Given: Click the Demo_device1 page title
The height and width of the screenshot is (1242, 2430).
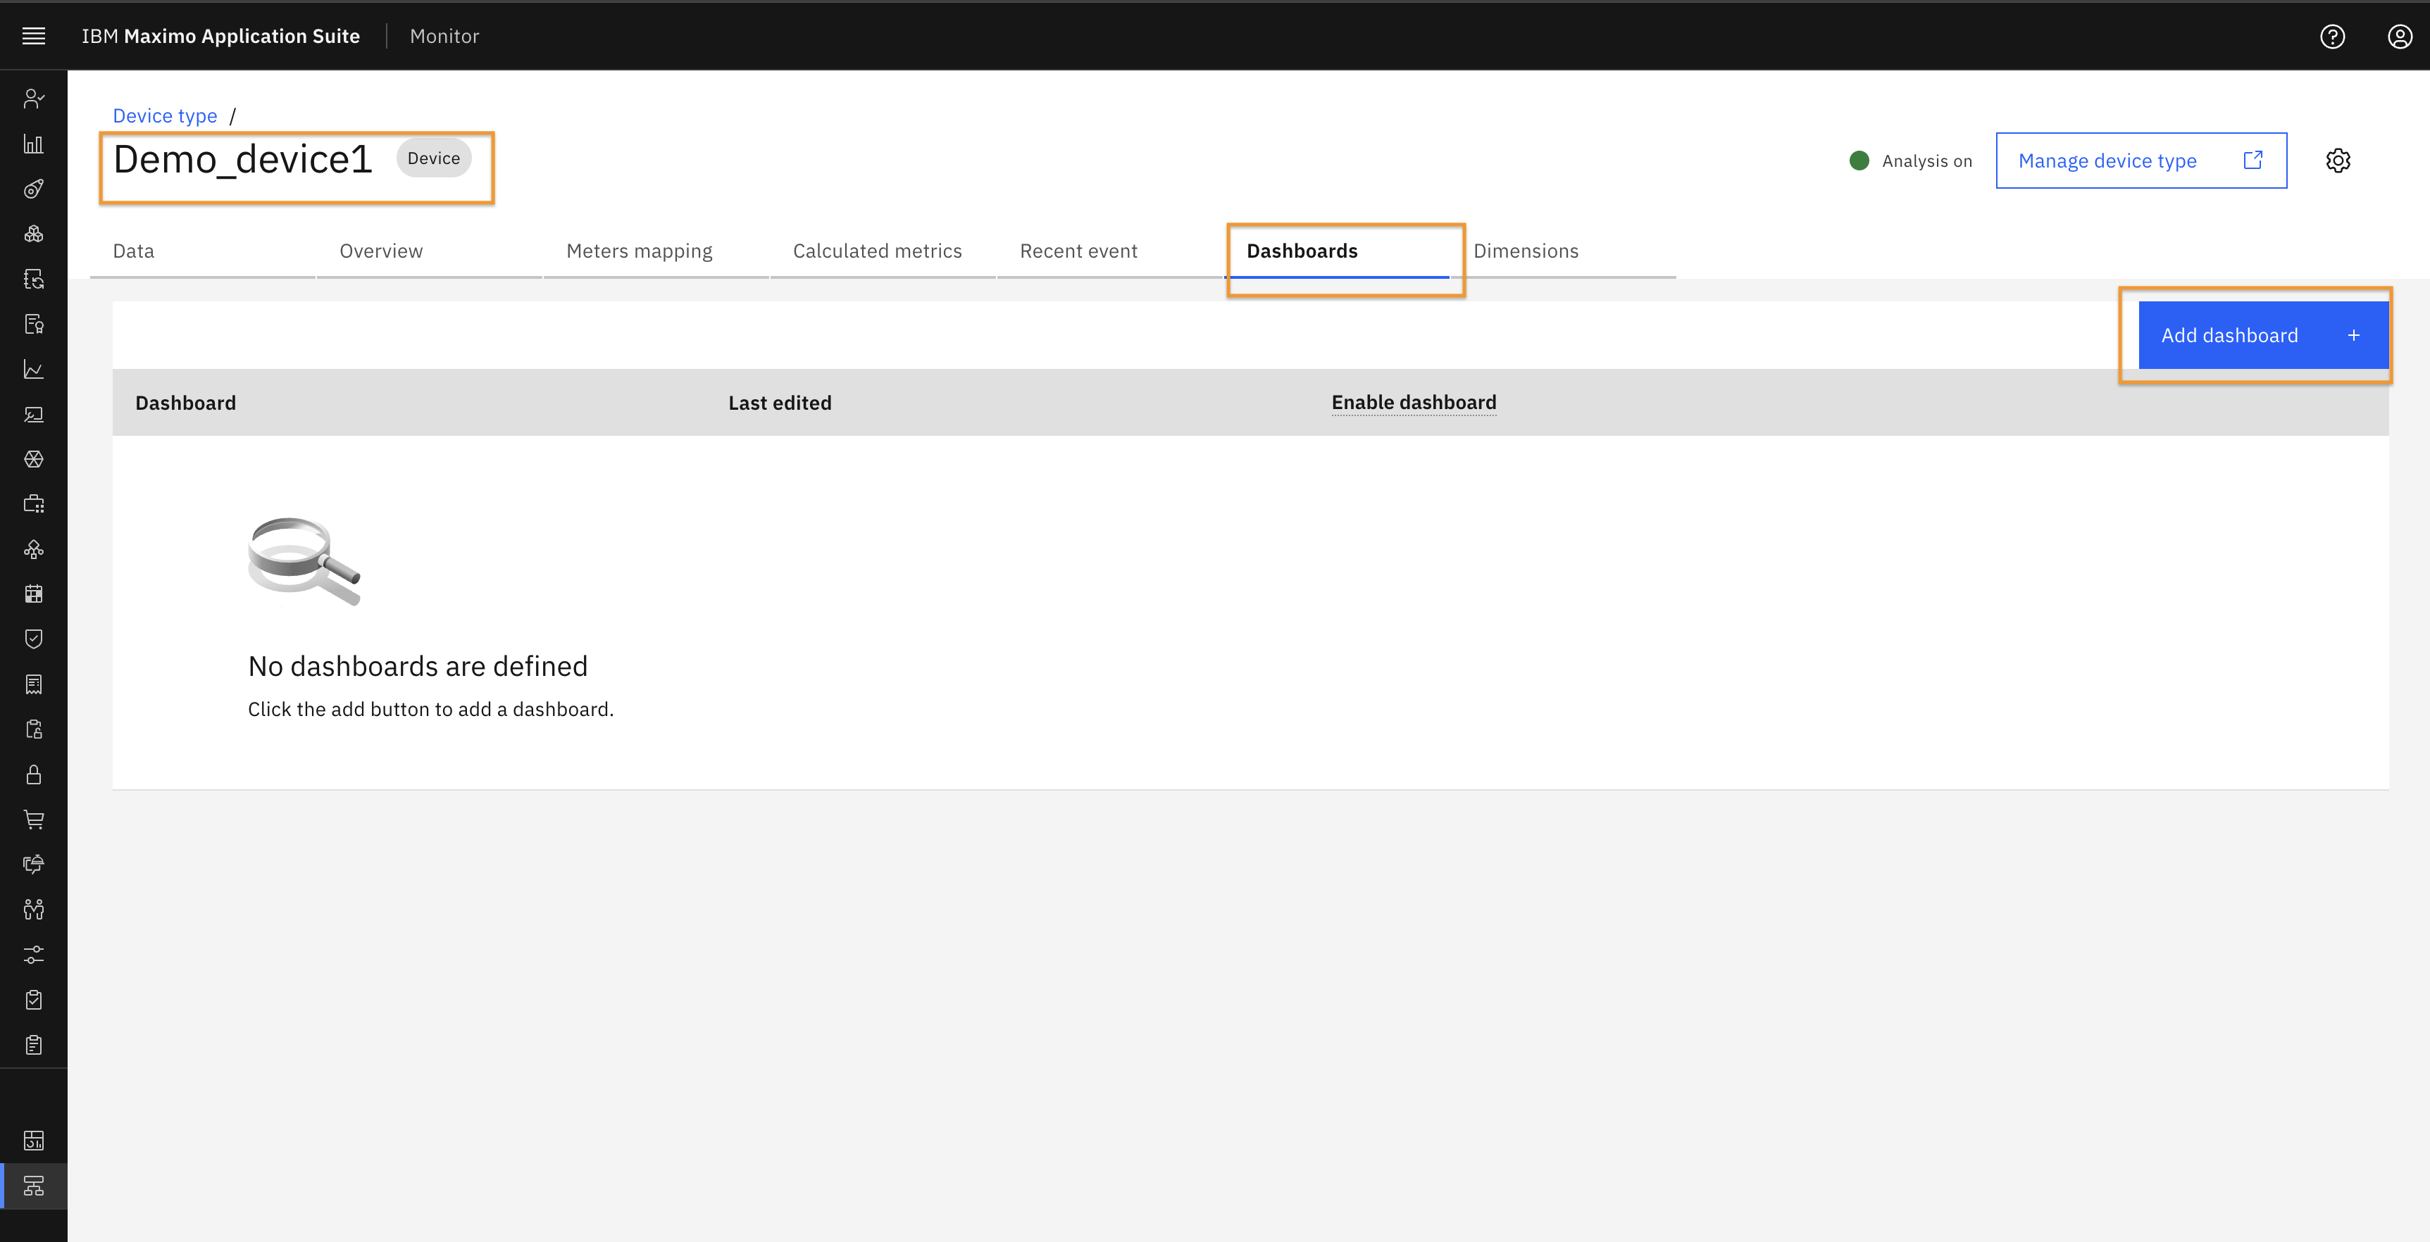Looking at the screenshot, I should tap(242, 159).
